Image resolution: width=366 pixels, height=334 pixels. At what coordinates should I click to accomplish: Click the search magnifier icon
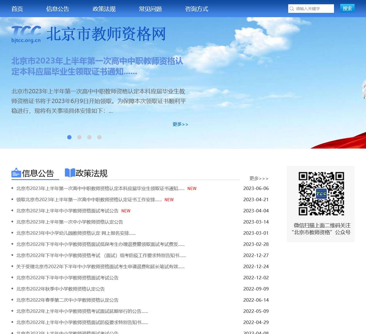tap(292, 9)
